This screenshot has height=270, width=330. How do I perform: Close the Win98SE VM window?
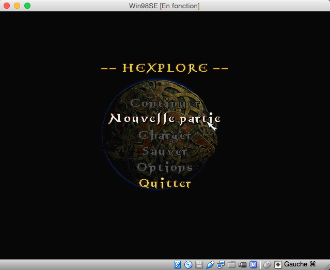click(x=7, y=6)
